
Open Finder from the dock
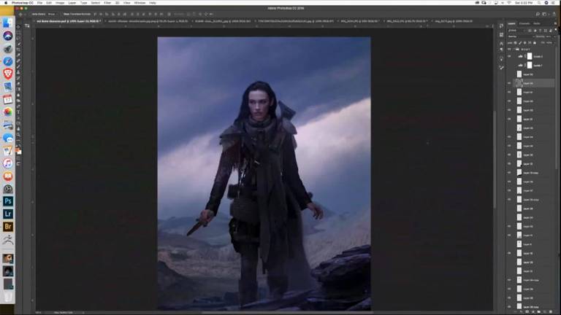8,23
